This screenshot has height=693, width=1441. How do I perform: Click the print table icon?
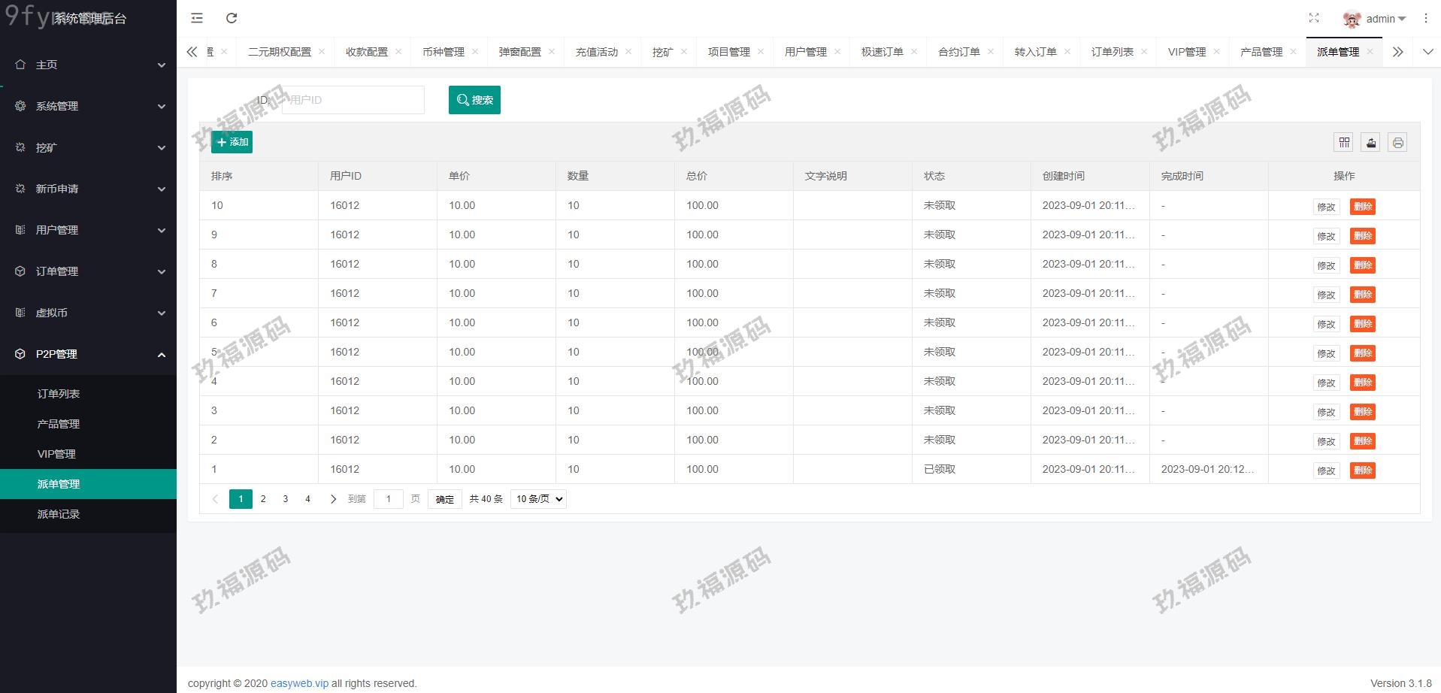pos(1397,142)
